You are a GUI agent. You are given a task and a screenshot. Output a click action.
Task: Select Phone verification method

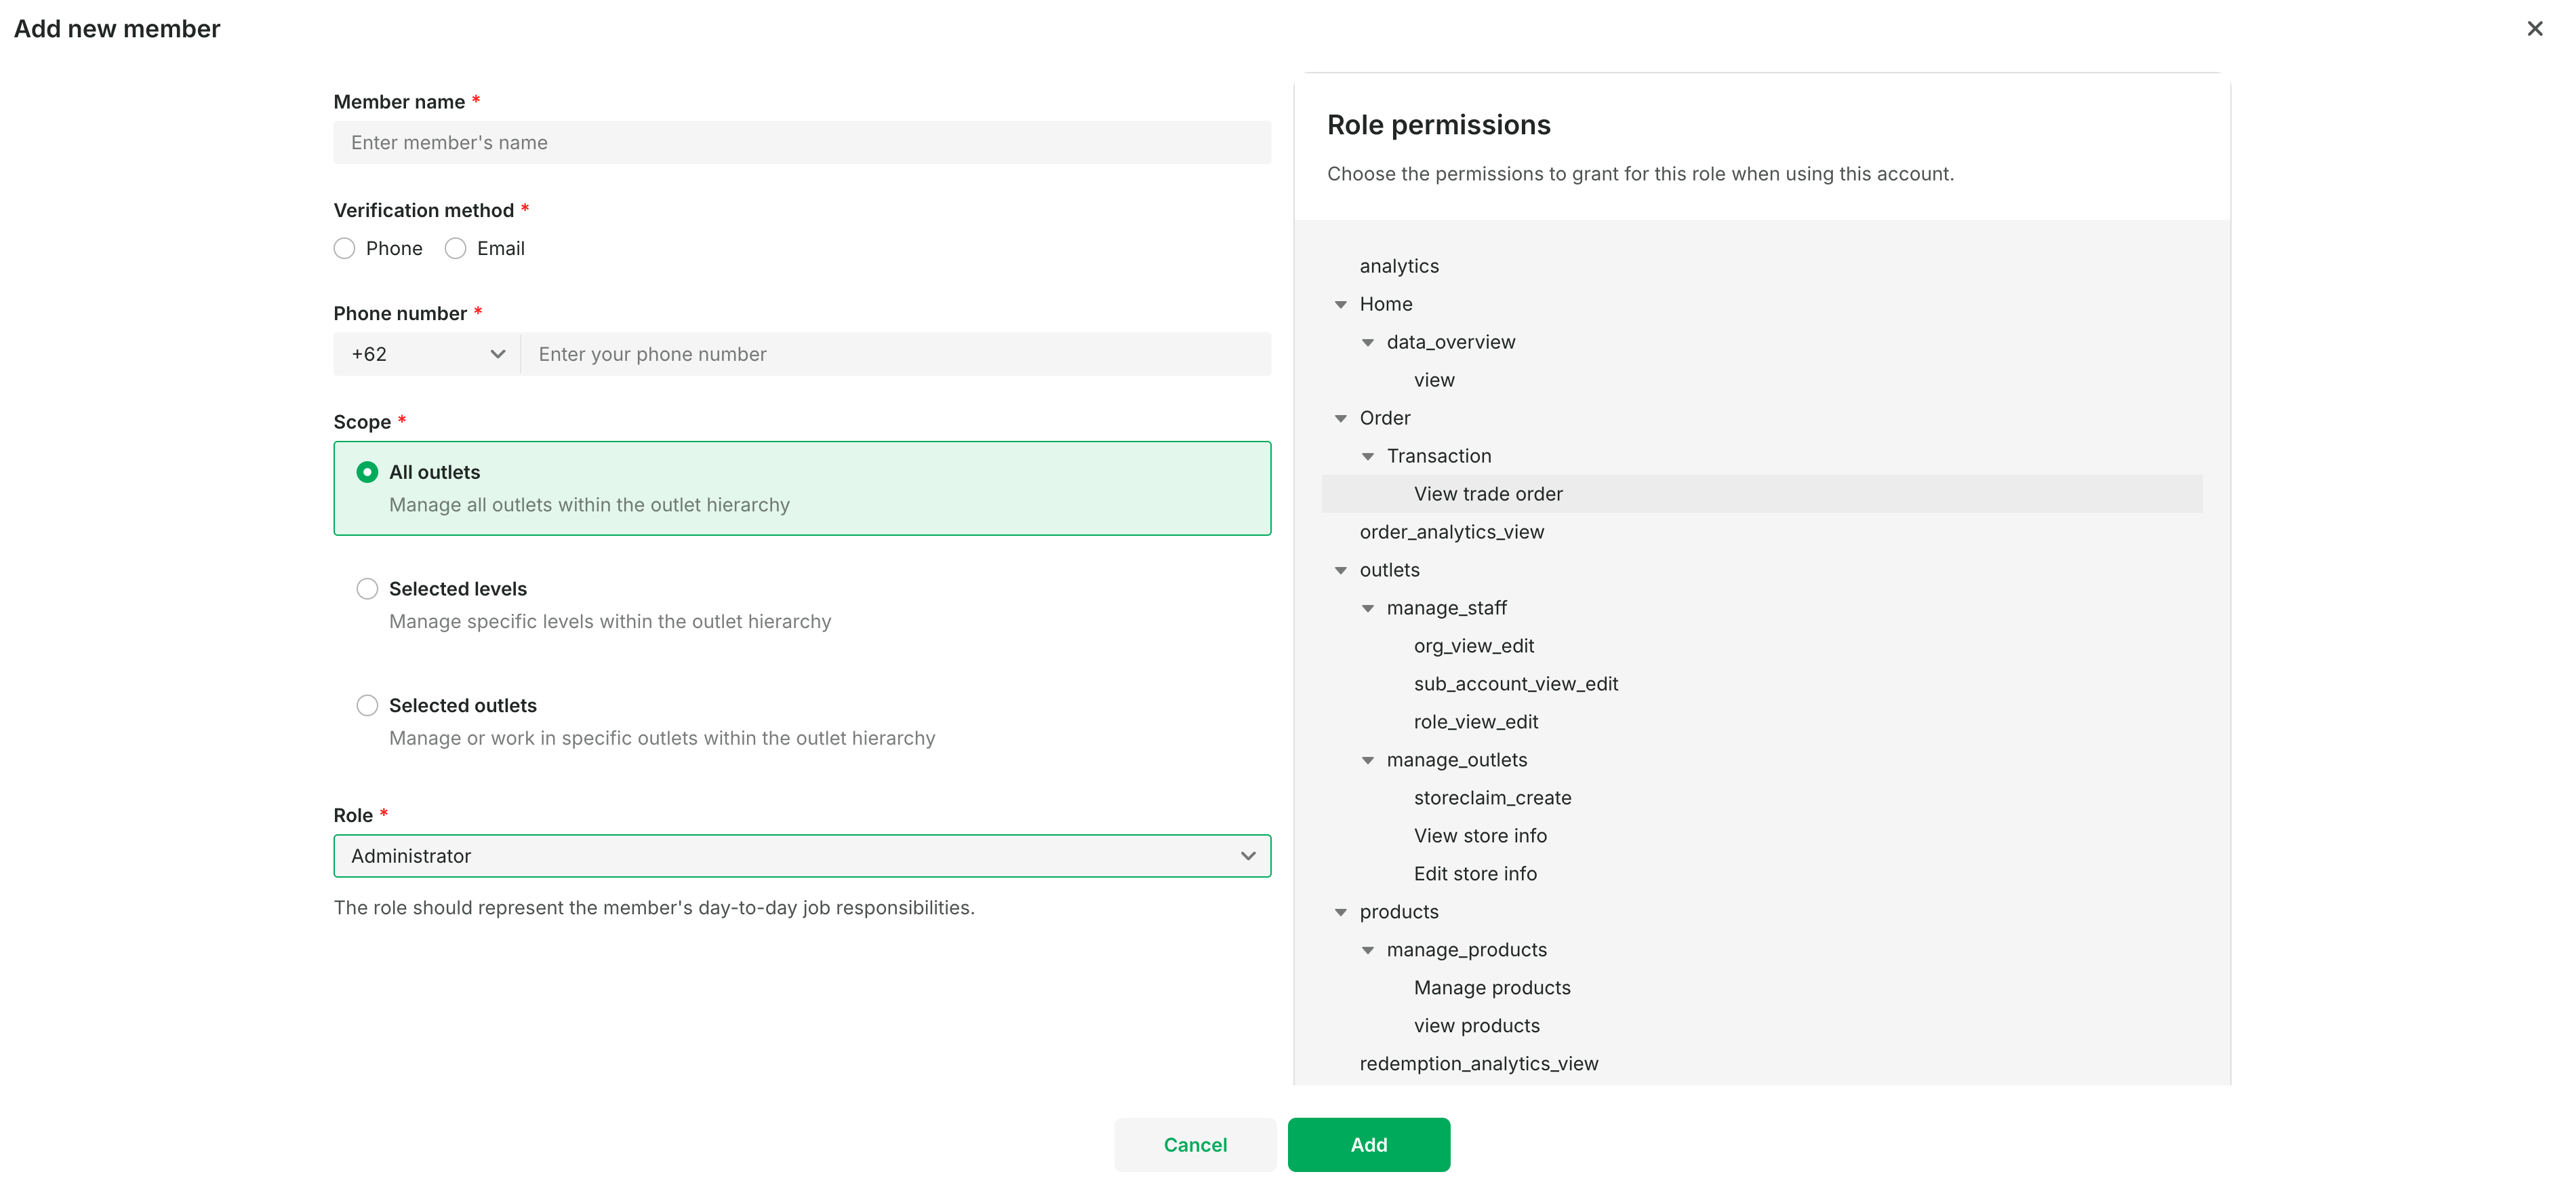pos(345,248)
